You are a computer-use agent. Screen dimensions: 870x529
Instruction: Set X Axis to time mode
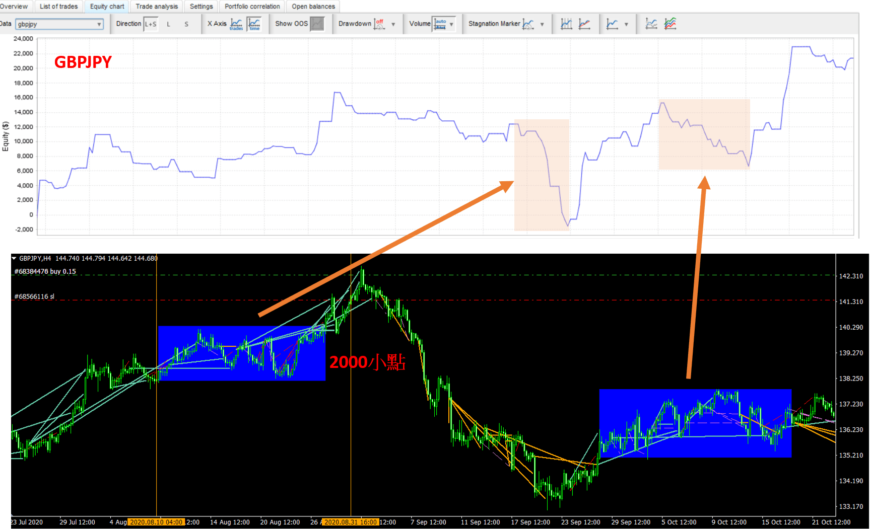pyautogui.click(x=254, y=24)
